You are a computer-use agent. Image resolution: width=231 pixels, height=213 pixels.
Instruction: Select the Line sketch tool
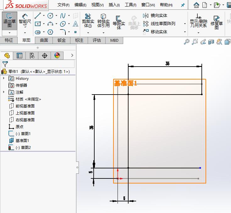(38, 16)
